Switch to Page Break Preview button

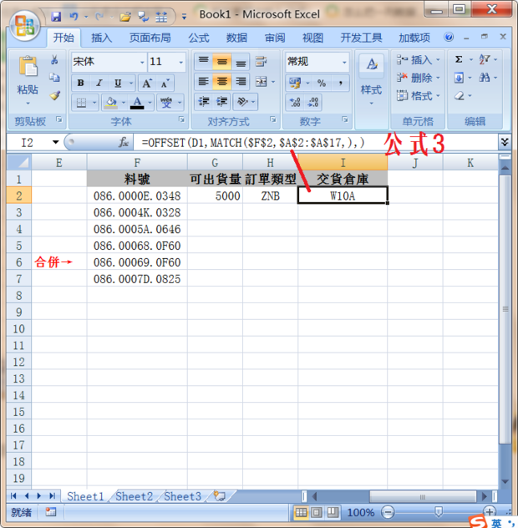[333, 512]
